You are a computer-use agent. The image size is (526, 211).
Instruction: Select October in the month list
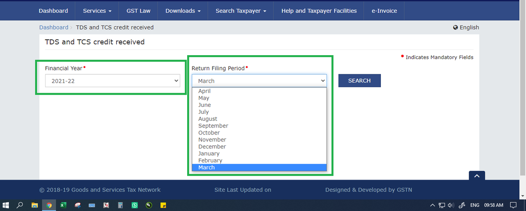pyautogui.click(x=259, y=133)
